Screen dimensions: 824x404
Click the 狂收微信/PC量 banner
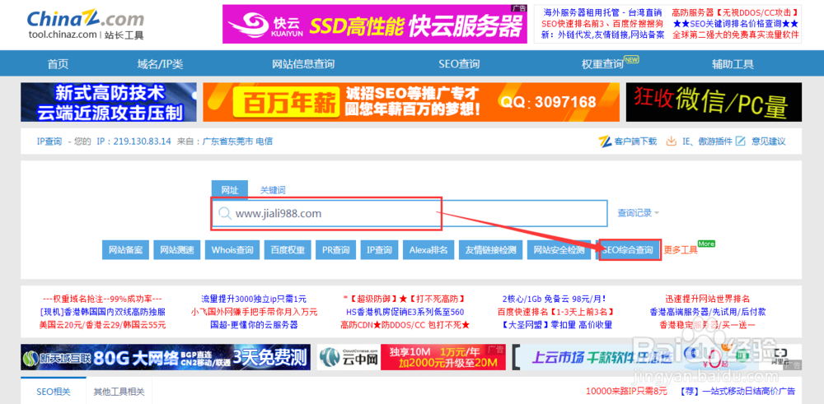714,102
